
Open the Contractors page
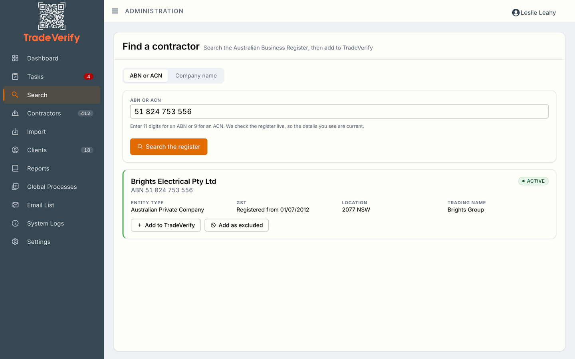[x=52, y=113]
